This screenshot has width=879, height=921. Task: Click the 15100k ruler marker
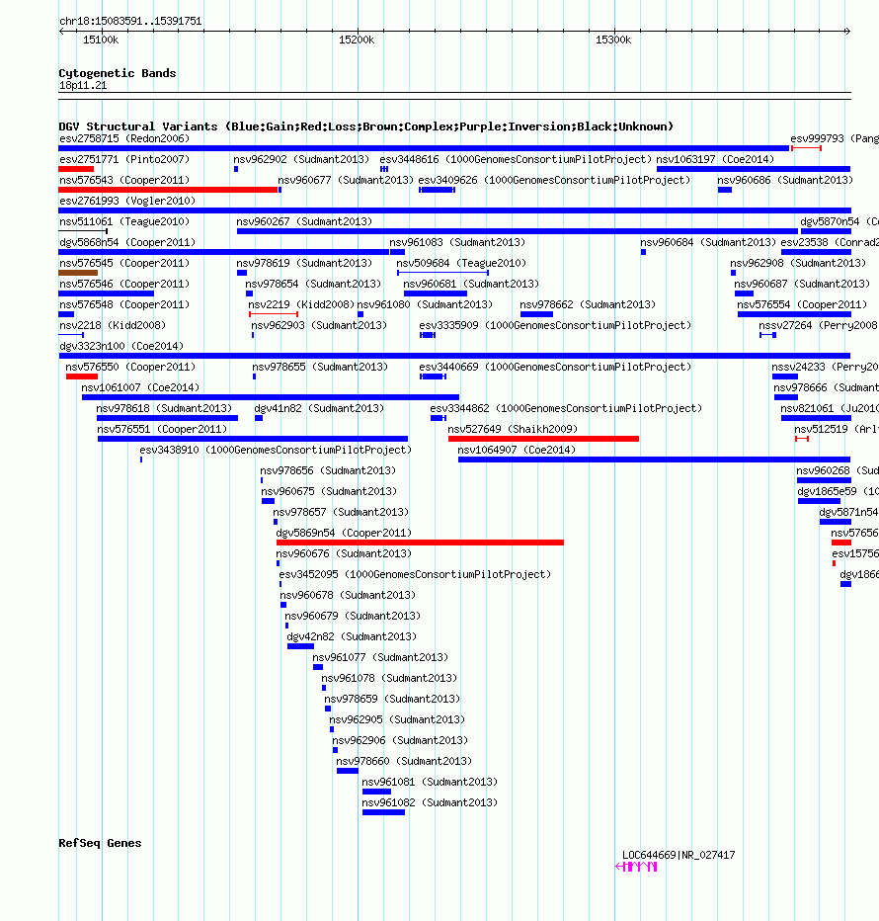click(x=101, y=40)
